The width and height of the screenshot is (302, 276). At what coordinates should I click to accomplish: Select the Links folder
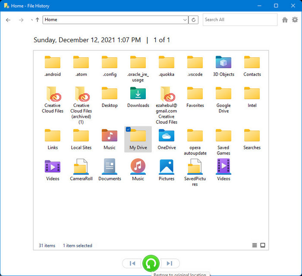point(53,140)
